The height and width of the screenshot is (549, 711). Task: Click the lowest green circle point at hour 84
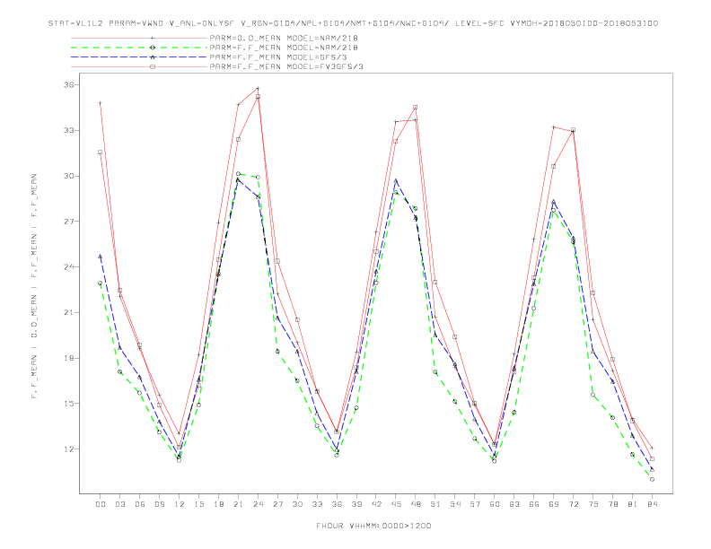(652, 479)
